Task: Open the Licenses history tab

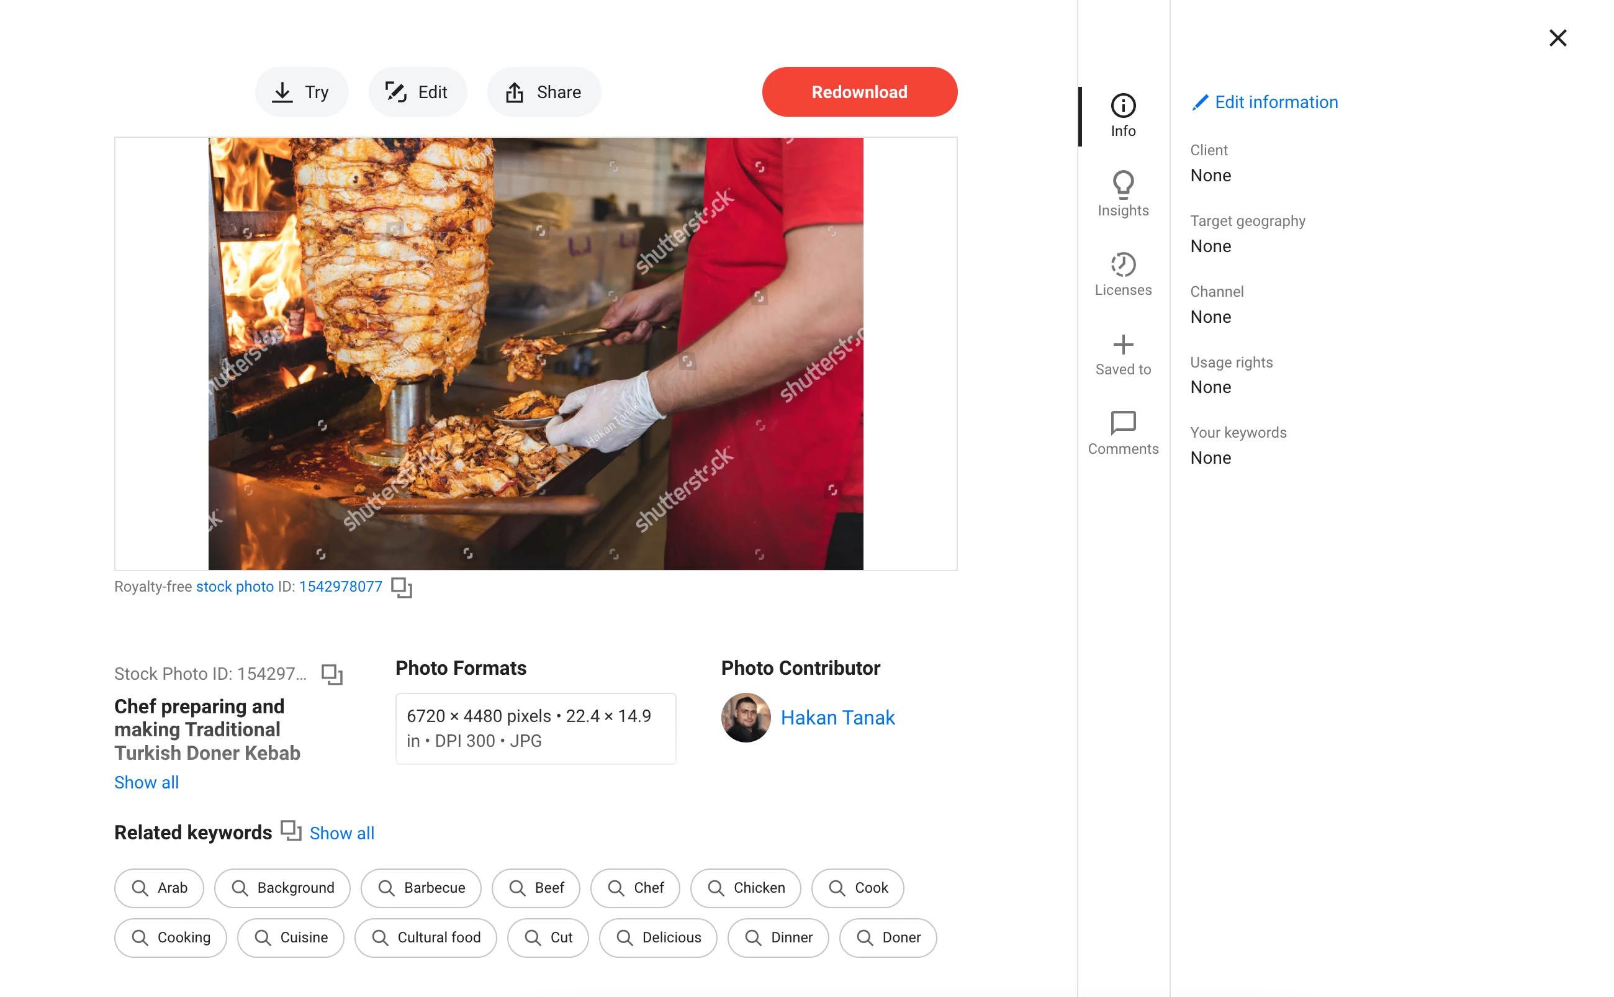Action: [1122, 274]
